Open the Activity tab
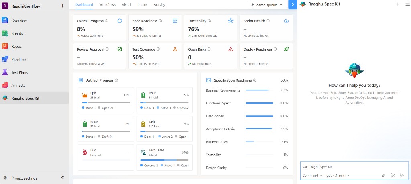 (159, 5)
